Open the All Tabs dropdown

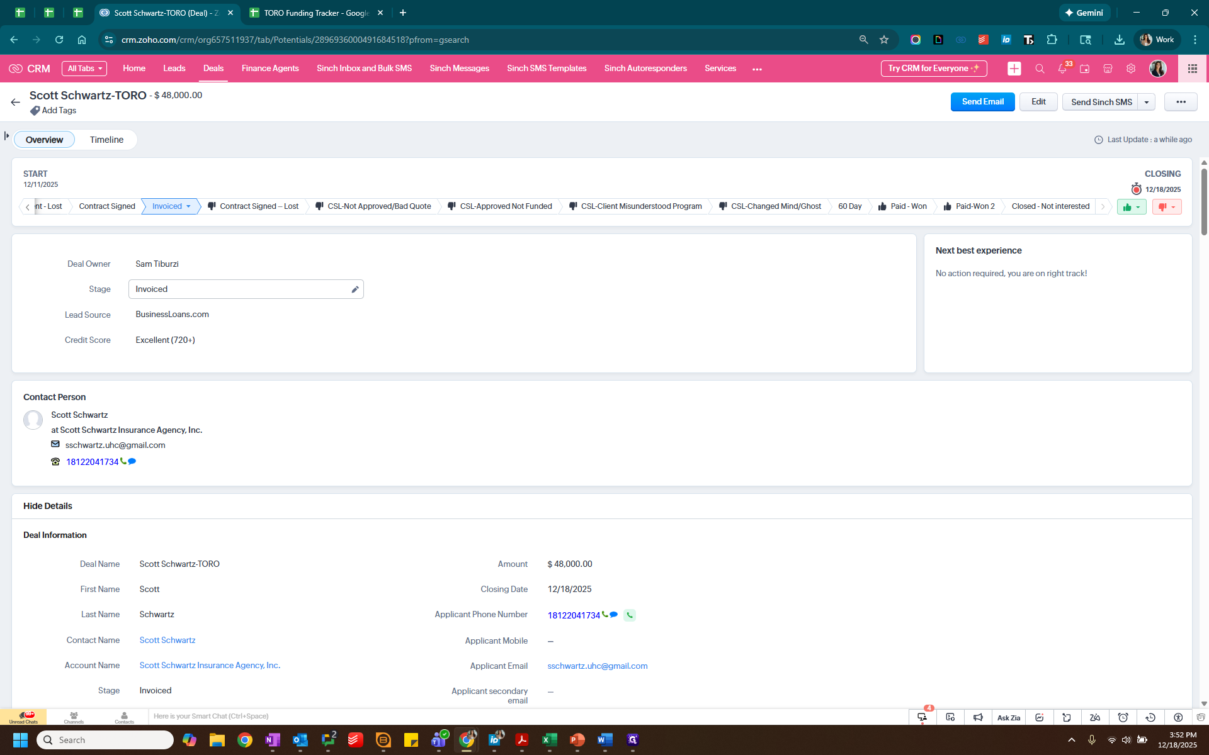(84, 69)
